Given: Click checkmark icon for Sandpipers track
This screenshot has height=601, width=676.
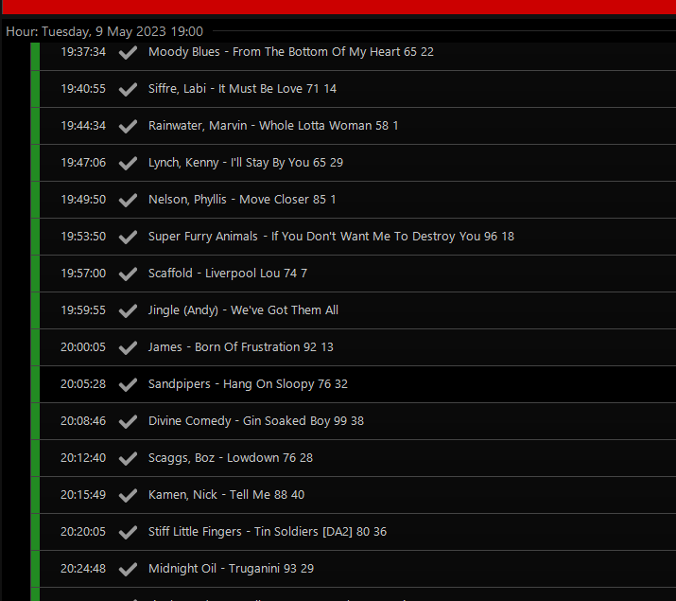Looking at the screenshot, I should [128, 384].
